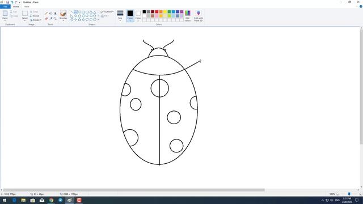Click the zoom in plus button
Screen dimensions: 363x204
coord(361,194)
